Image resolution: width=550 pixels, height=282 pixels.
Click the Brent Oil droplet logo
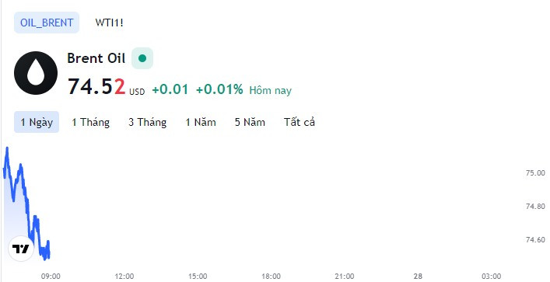(x=36, y=73)
